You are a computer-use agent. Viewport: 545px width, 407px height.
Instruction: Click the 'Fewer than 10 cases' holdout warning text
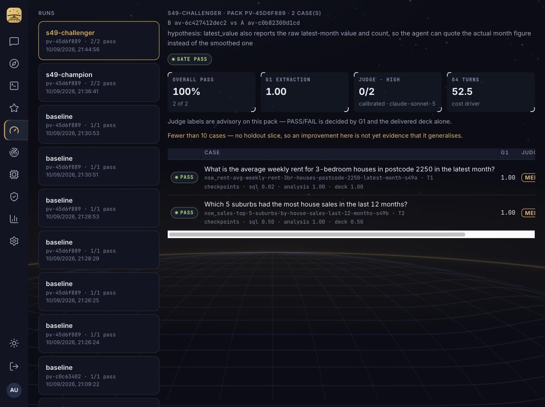315,136
